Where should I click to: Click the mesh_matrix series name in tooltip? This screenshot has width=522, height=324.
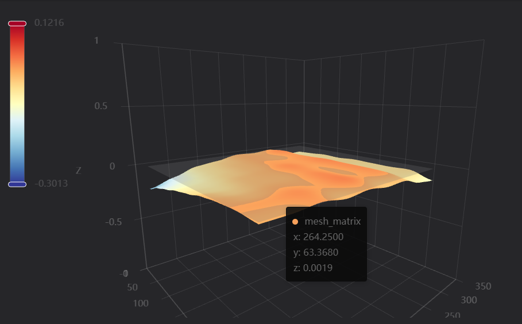[x=332, y=222]
